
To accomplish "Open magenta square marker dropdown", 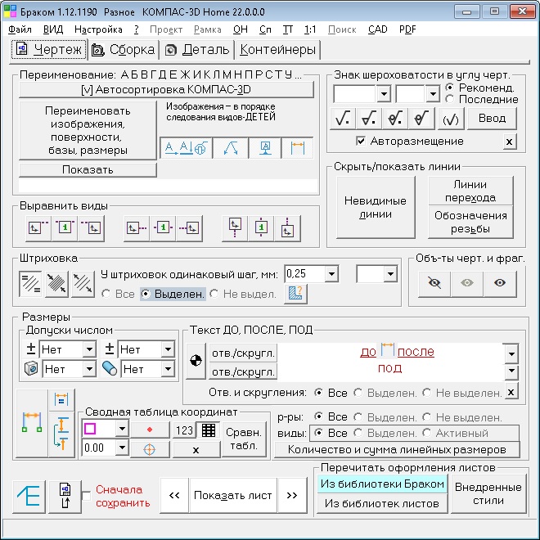I will [x=122, y=429].
